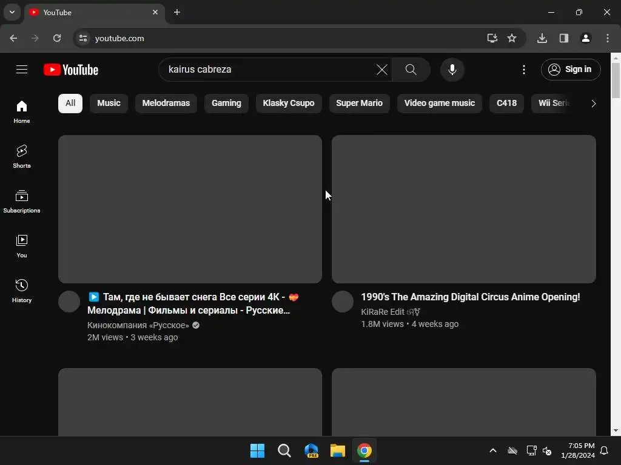Open a new browser tab
621x465 pixels.
tap(177, 12)
